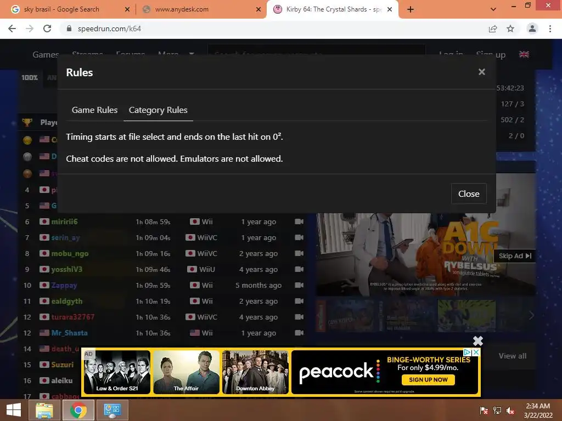
Task: Open aleiku's player profile
Action: [61, 380]
